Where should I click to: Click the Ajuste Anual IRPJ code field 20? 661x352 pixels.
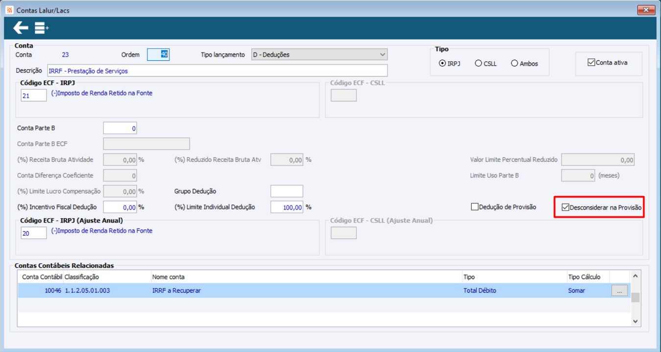34,233
